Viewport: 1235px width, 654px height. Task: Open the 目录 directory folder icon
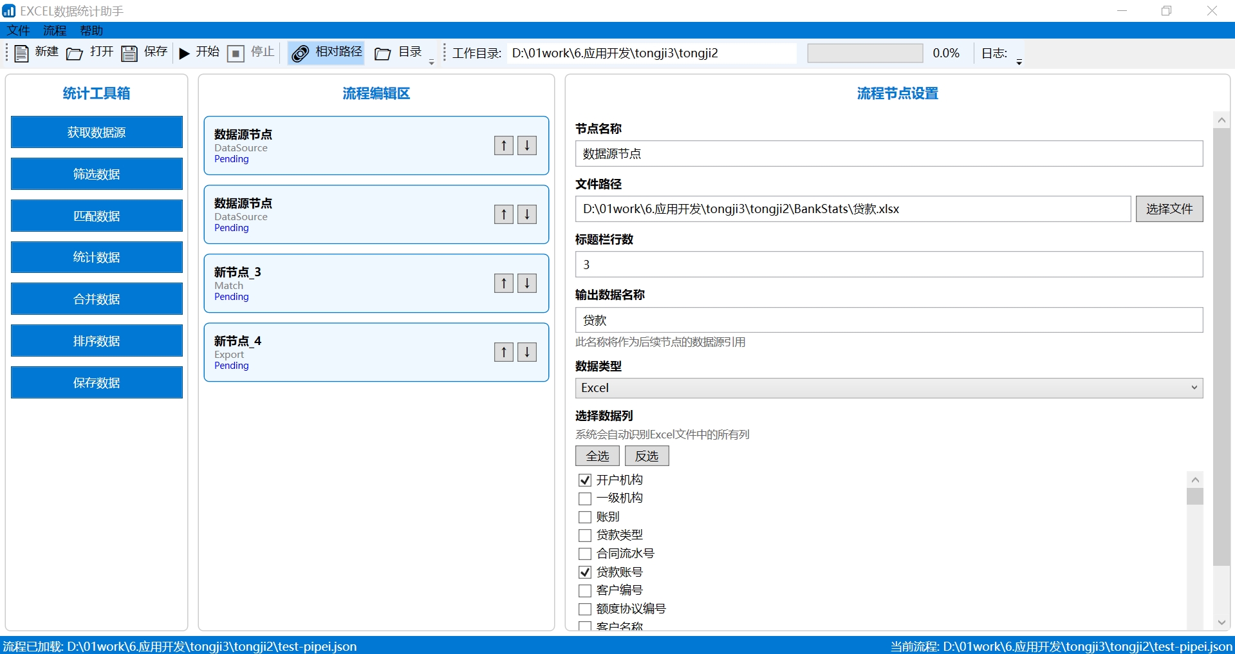[383, 53]
